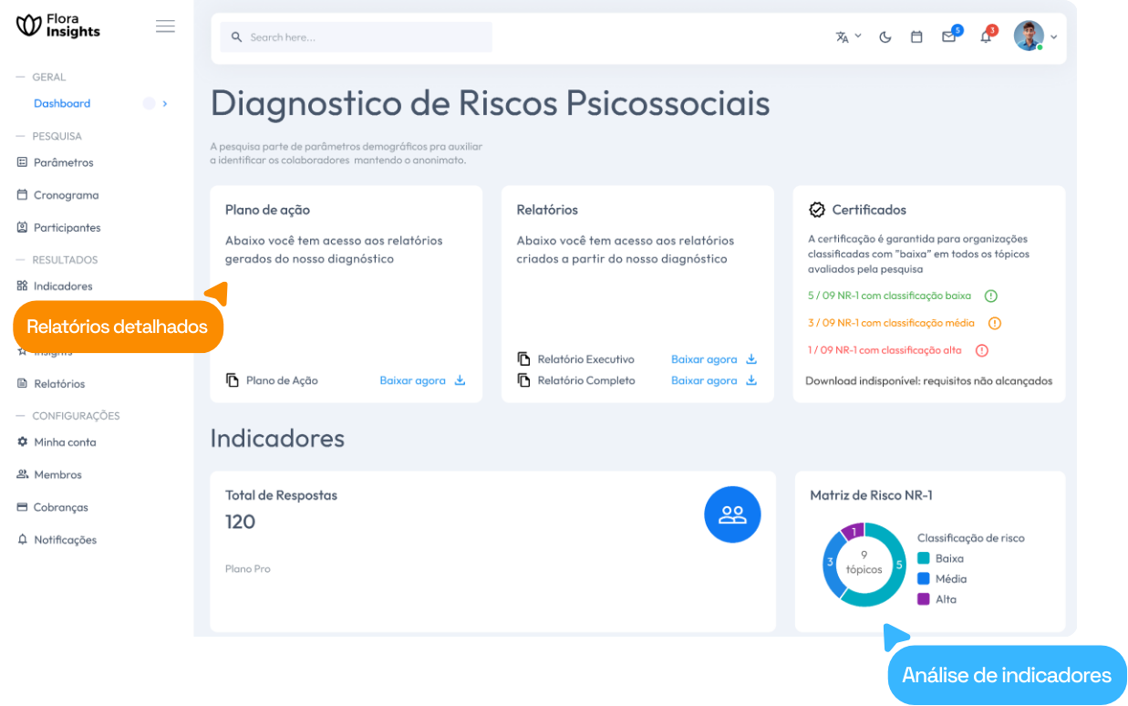Toggle the Baixa legend item in risk chart
Screen dimensions: 1128x706
948,558
